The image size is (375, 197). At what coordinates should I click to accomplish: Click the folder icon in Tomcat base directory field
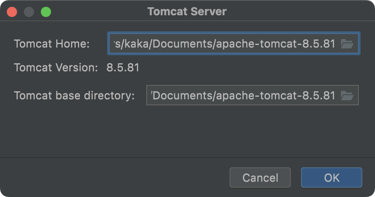coord(347,96)
